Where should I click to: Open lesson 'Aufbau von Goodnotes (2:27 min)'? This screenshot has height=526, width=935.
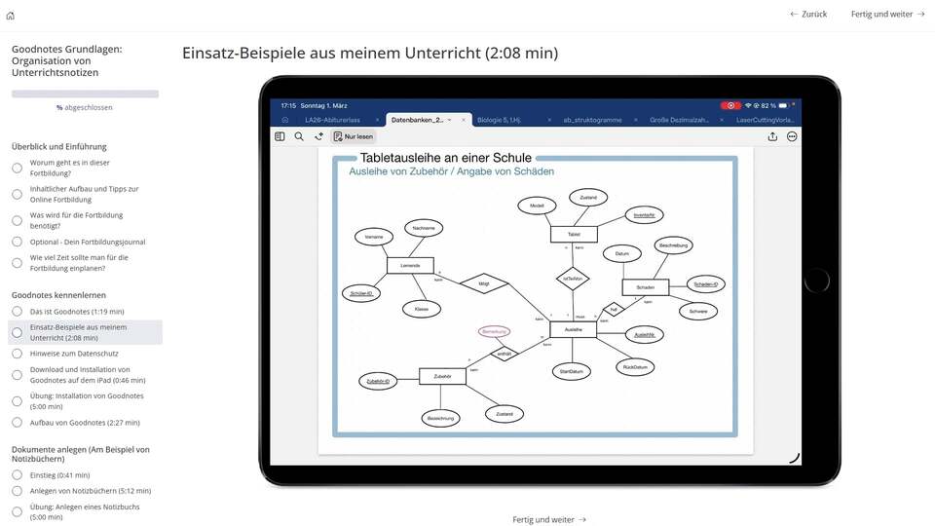coord(85,422)
